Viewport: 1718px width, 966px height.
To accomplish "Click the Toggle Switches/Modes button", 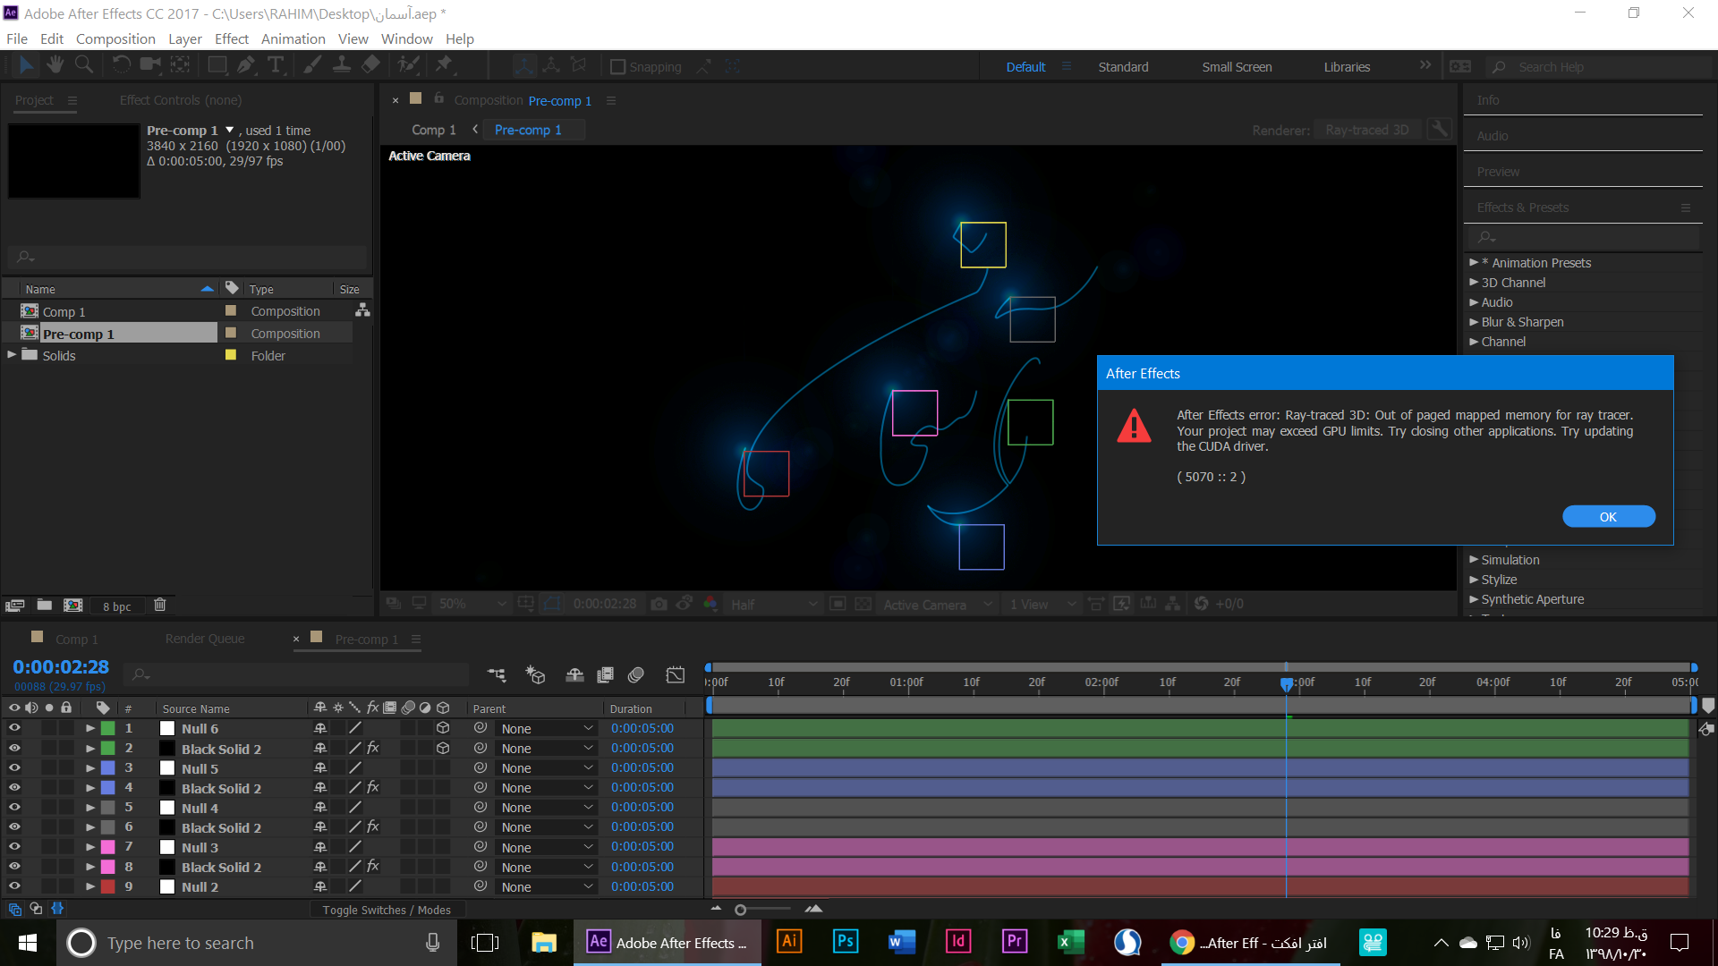I will (x=384, y=910).
